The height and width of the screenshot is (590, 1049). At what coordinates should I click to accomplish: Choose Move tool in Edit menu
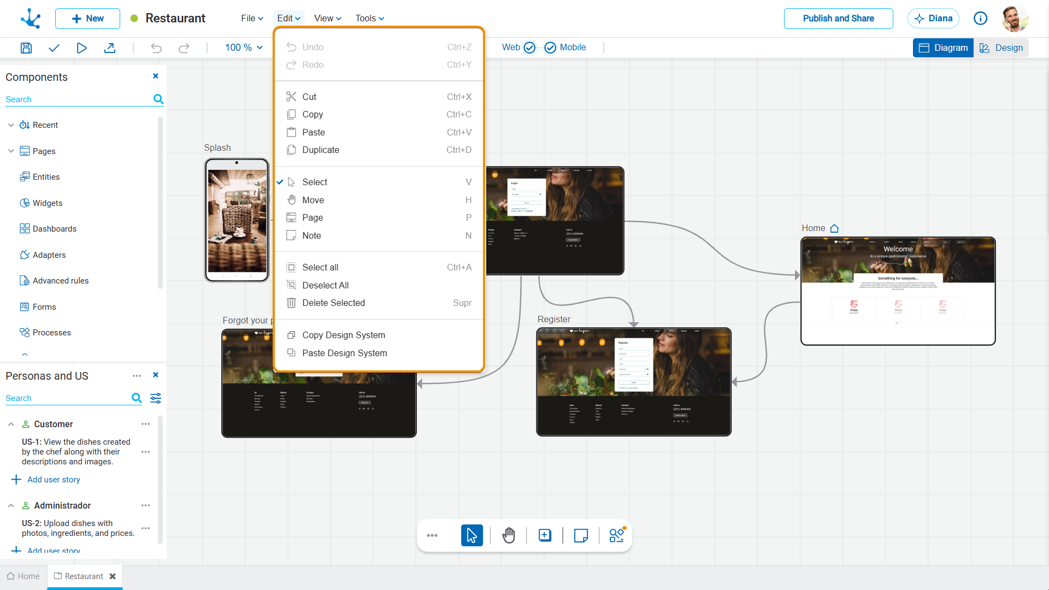(379, 200)
